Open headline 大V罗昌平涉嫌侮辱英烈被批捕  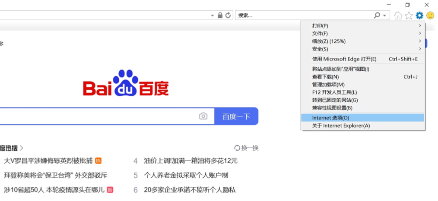point(48,161)
